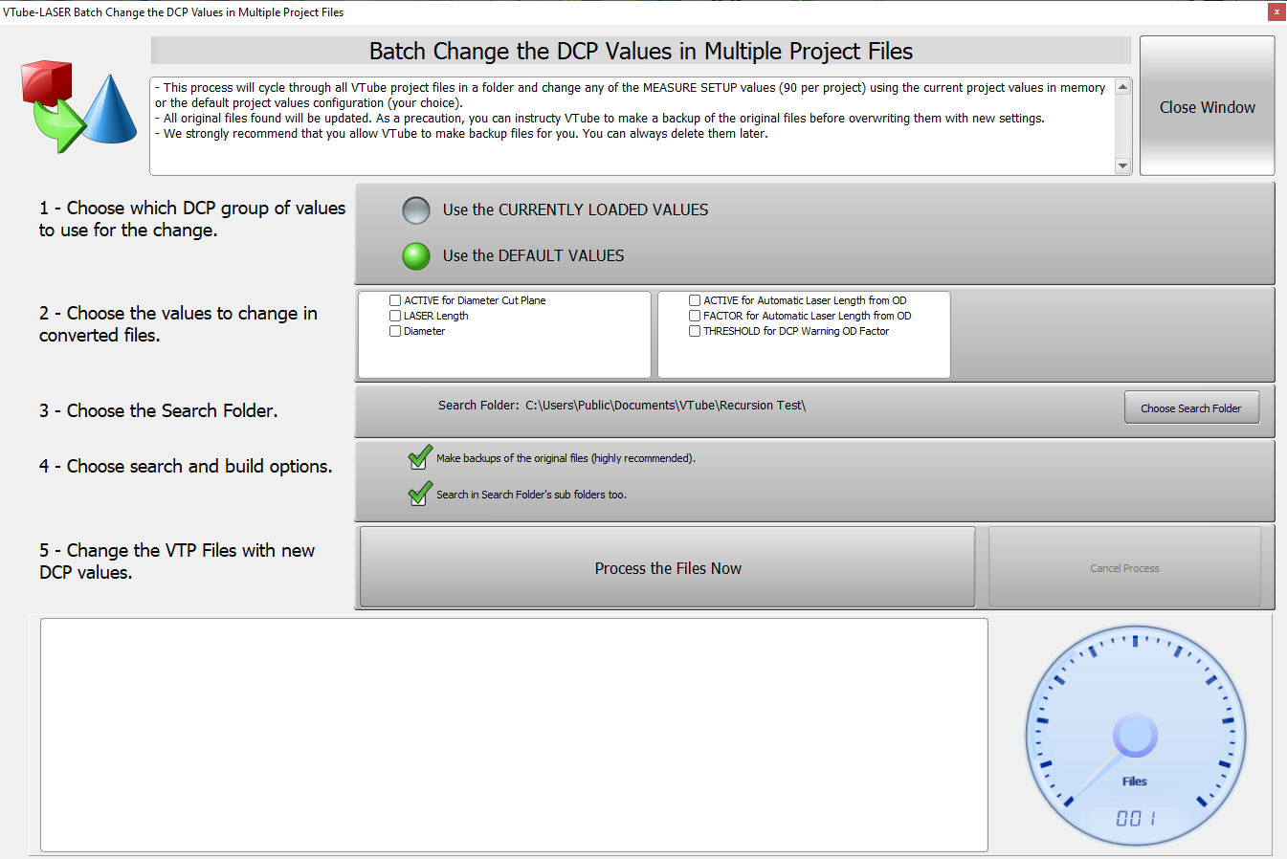
Task: Enable the LASER Length checkbox
Action: point(395,316)
